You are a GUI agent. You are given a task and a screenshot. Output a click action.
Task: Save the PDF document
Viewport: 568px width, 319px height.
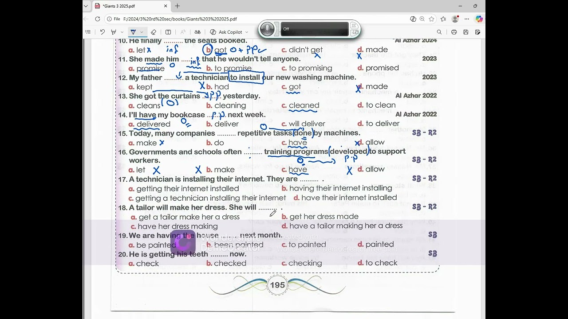click(x=465, y=32)
